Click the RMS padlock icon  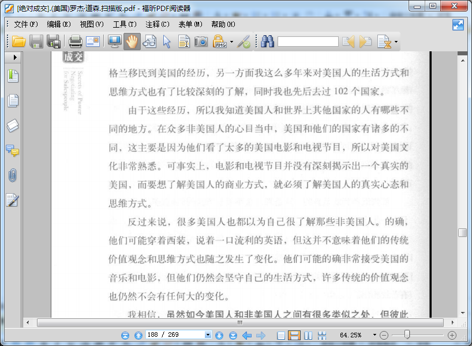tap(219, 42)
